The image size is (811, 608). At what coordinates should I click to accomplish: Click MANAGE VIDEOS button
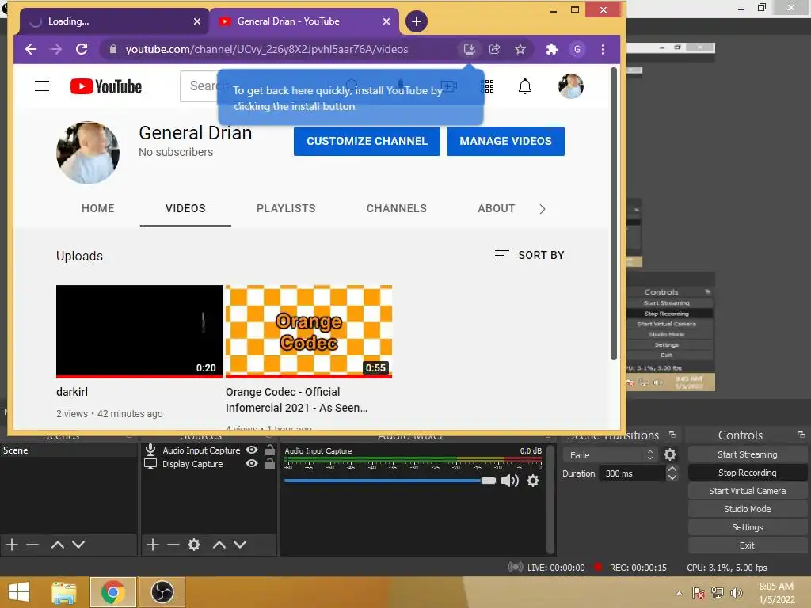point(505,141)
